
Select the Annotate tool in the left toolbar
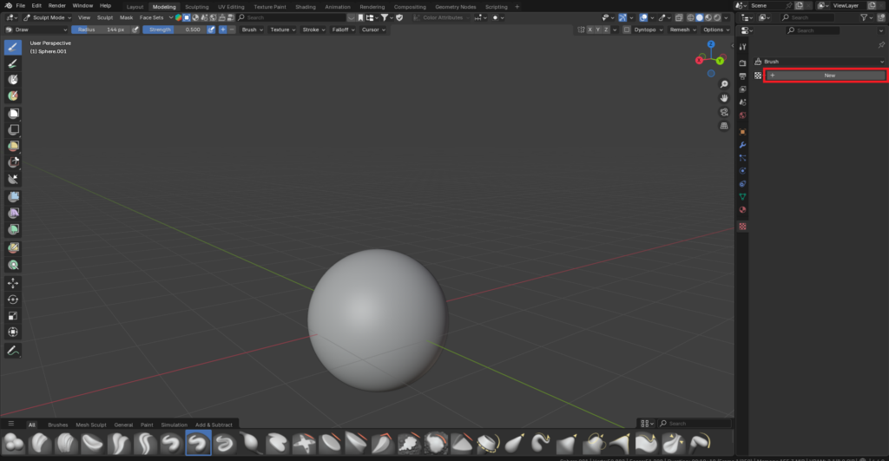point(12,351)
